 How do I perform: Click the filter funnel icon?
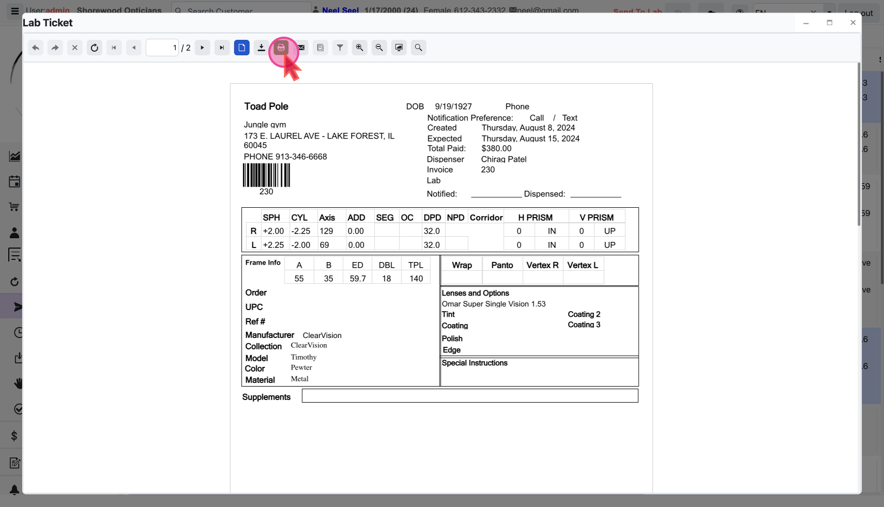(340, 48)
